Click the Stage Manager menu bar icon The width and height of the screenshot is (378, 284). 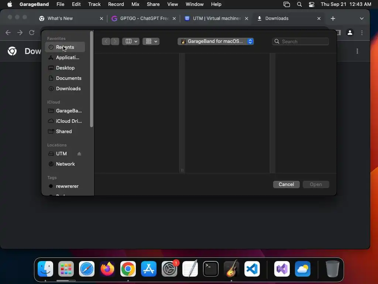point(286,4)
